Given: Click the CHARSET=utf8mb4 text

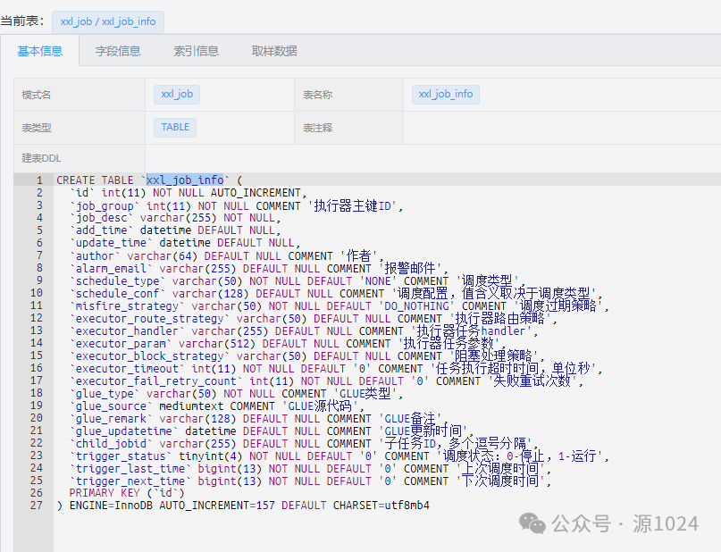Looking at the screenshot, I should pyautogui.click(x=381, y=506).
